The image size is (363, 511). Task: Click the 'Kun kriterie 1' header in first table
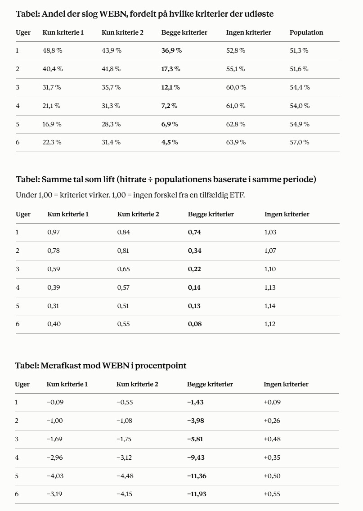(x=63, y=32)
